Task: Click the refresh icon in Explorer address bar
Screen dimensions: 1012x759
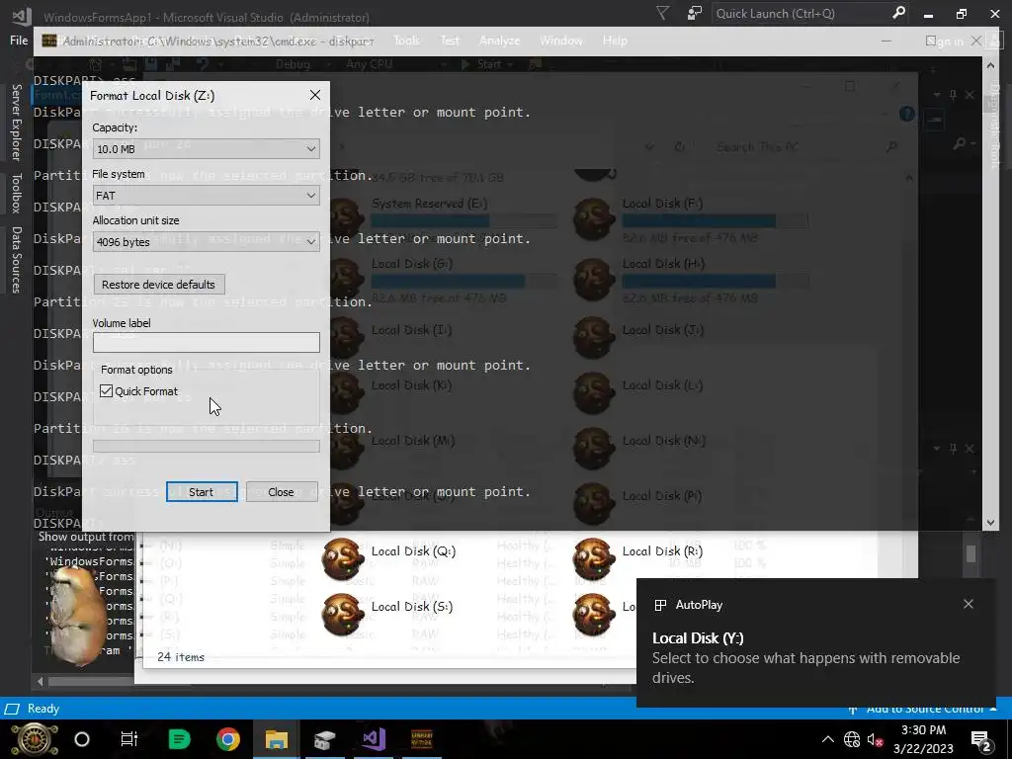Action: [680, 147]
